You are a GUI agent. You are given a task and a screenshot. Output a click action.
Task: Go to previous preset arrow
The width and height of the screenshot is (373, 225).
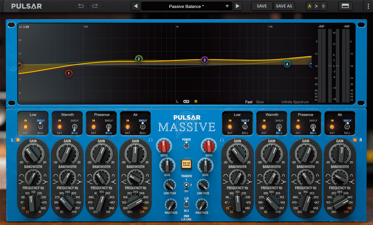(x=136, y=6)
